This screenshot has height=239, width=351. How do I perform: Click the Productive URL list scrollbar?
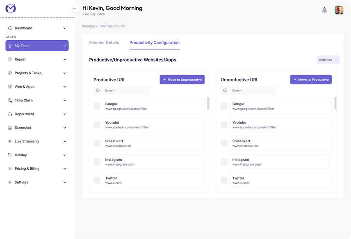click(208, 103)
